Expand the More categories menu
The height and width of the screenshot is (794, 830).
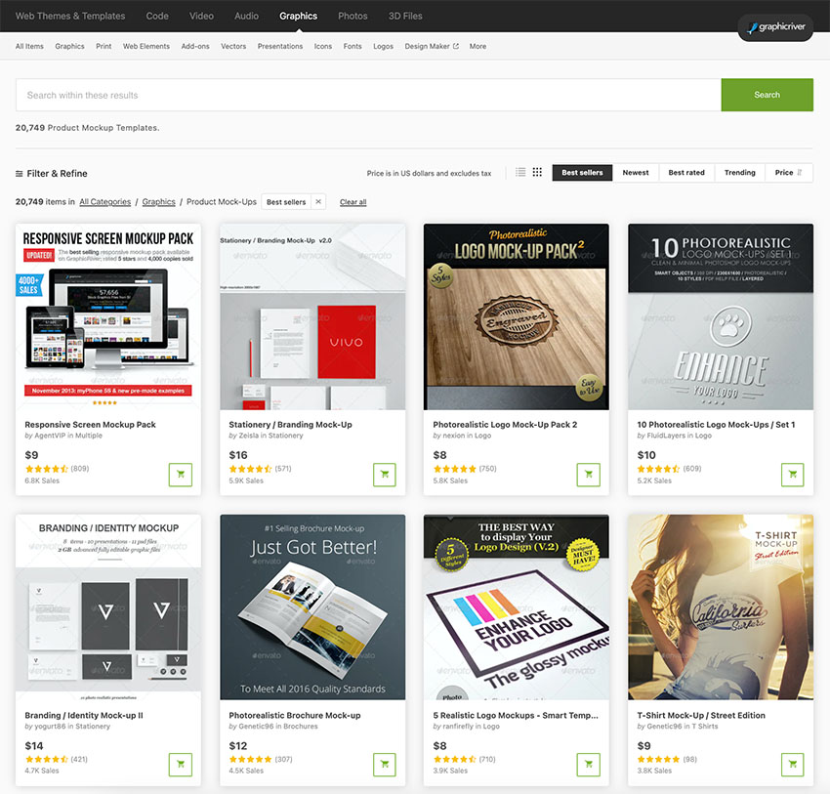(x=477, y=46)
